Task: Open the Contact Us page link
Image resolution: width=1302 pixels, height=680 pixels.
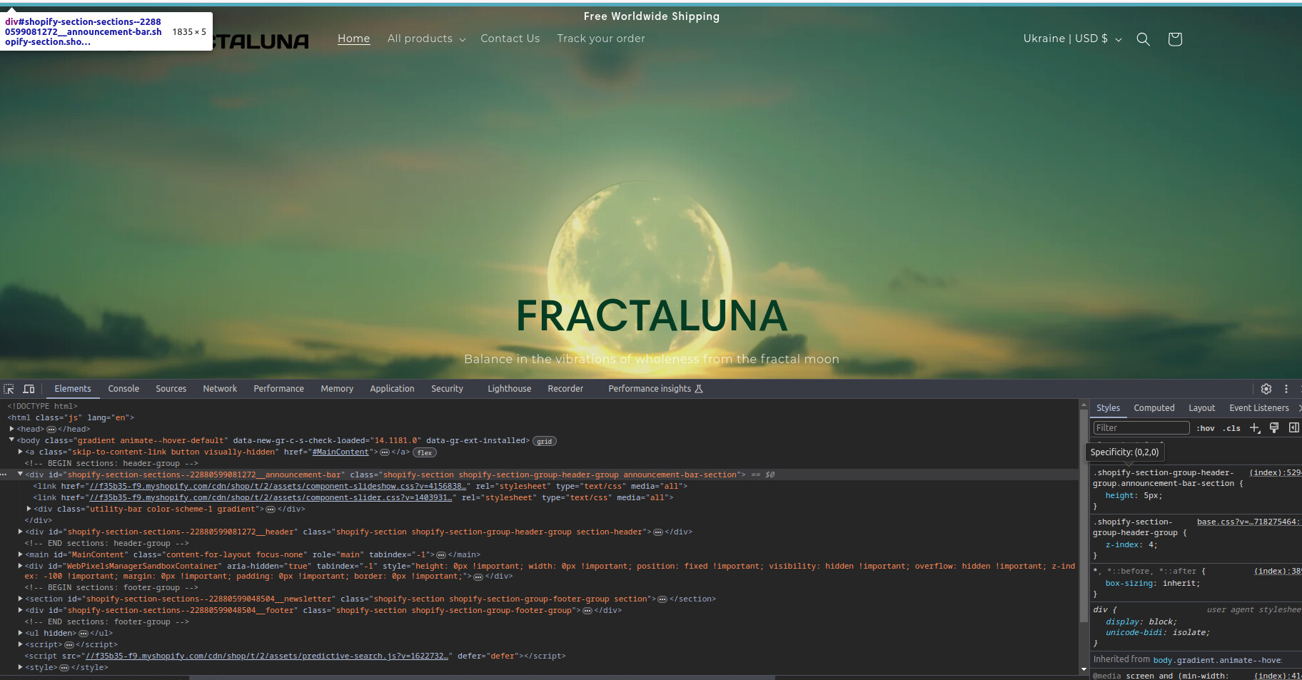Action: click(510, 39)
